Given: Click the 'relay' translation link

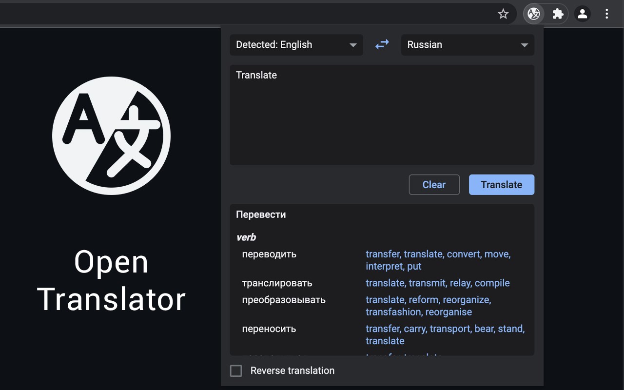Looking at the screenshot, I should pyautogui.click(x=460, y=283).
